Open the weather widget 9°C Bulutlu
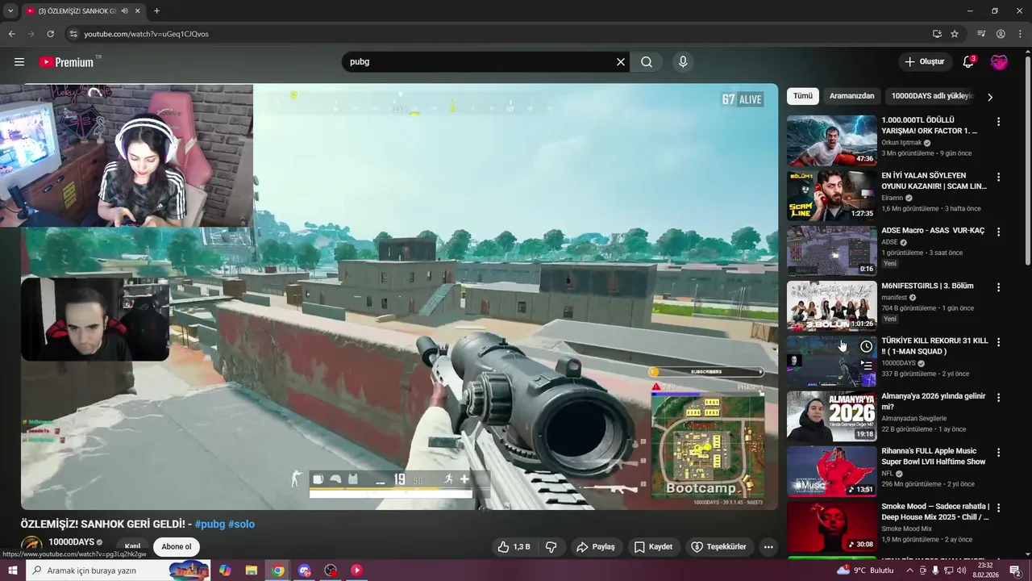1032x581 pixels. [x=865, y=571]
